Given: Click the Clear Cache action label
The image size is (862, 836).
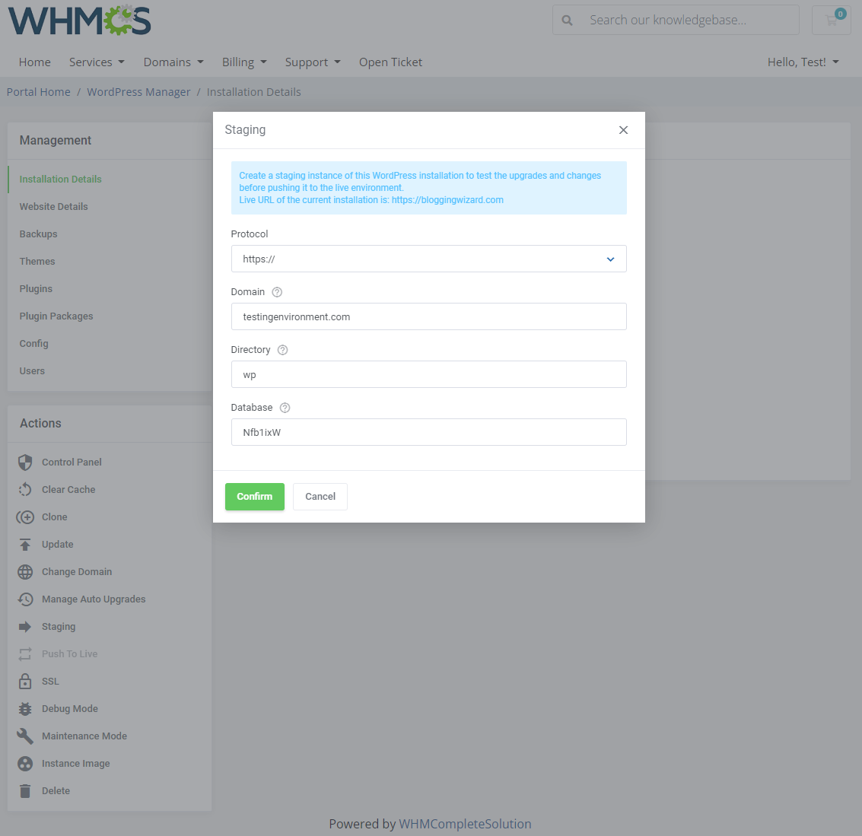Looking at the screenshot, I should 68,490.
